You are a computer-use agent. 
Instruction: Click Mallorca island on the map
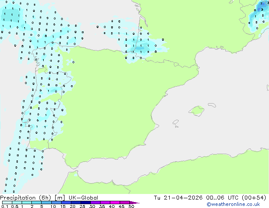[x=197, y=111]
